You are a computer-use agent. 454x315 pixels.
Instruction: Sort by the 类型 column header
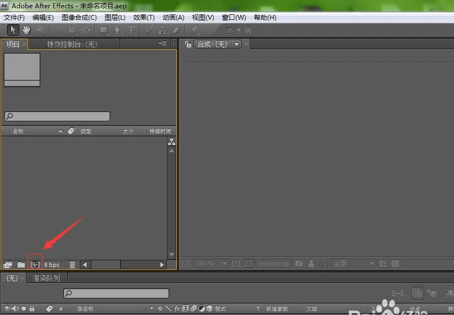click(x=86, y=131)
